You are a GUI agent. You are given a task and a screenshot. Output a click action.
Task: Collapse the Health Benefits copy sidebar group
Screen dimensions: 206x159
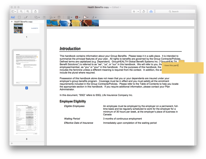coord(12,22)
